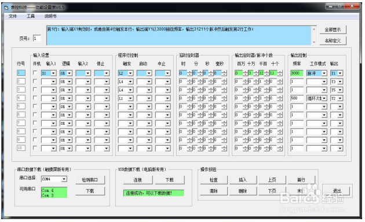This screenshot has width=365, height=222.
Task: Open the row 1 输入1 dropdown showing X1
Action: 49,73
